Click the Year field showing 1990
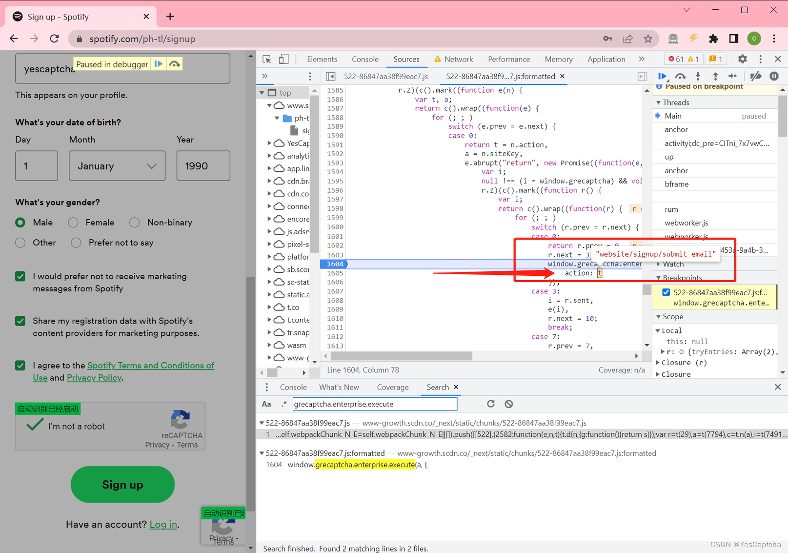 [x=203, y=166]
